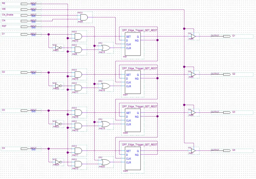The height and width of the screenshot is (179, 256).
Task: Click the D3 input pin symbol
Action: click(x=24, y=111)
